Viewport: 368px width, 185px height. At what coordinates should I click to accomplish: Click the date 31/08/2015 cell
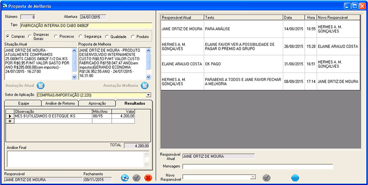click(294, 64)
